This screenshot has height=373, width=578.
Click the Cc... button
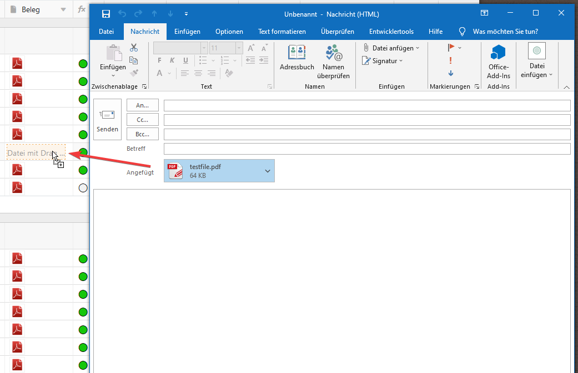coord(142,120)
